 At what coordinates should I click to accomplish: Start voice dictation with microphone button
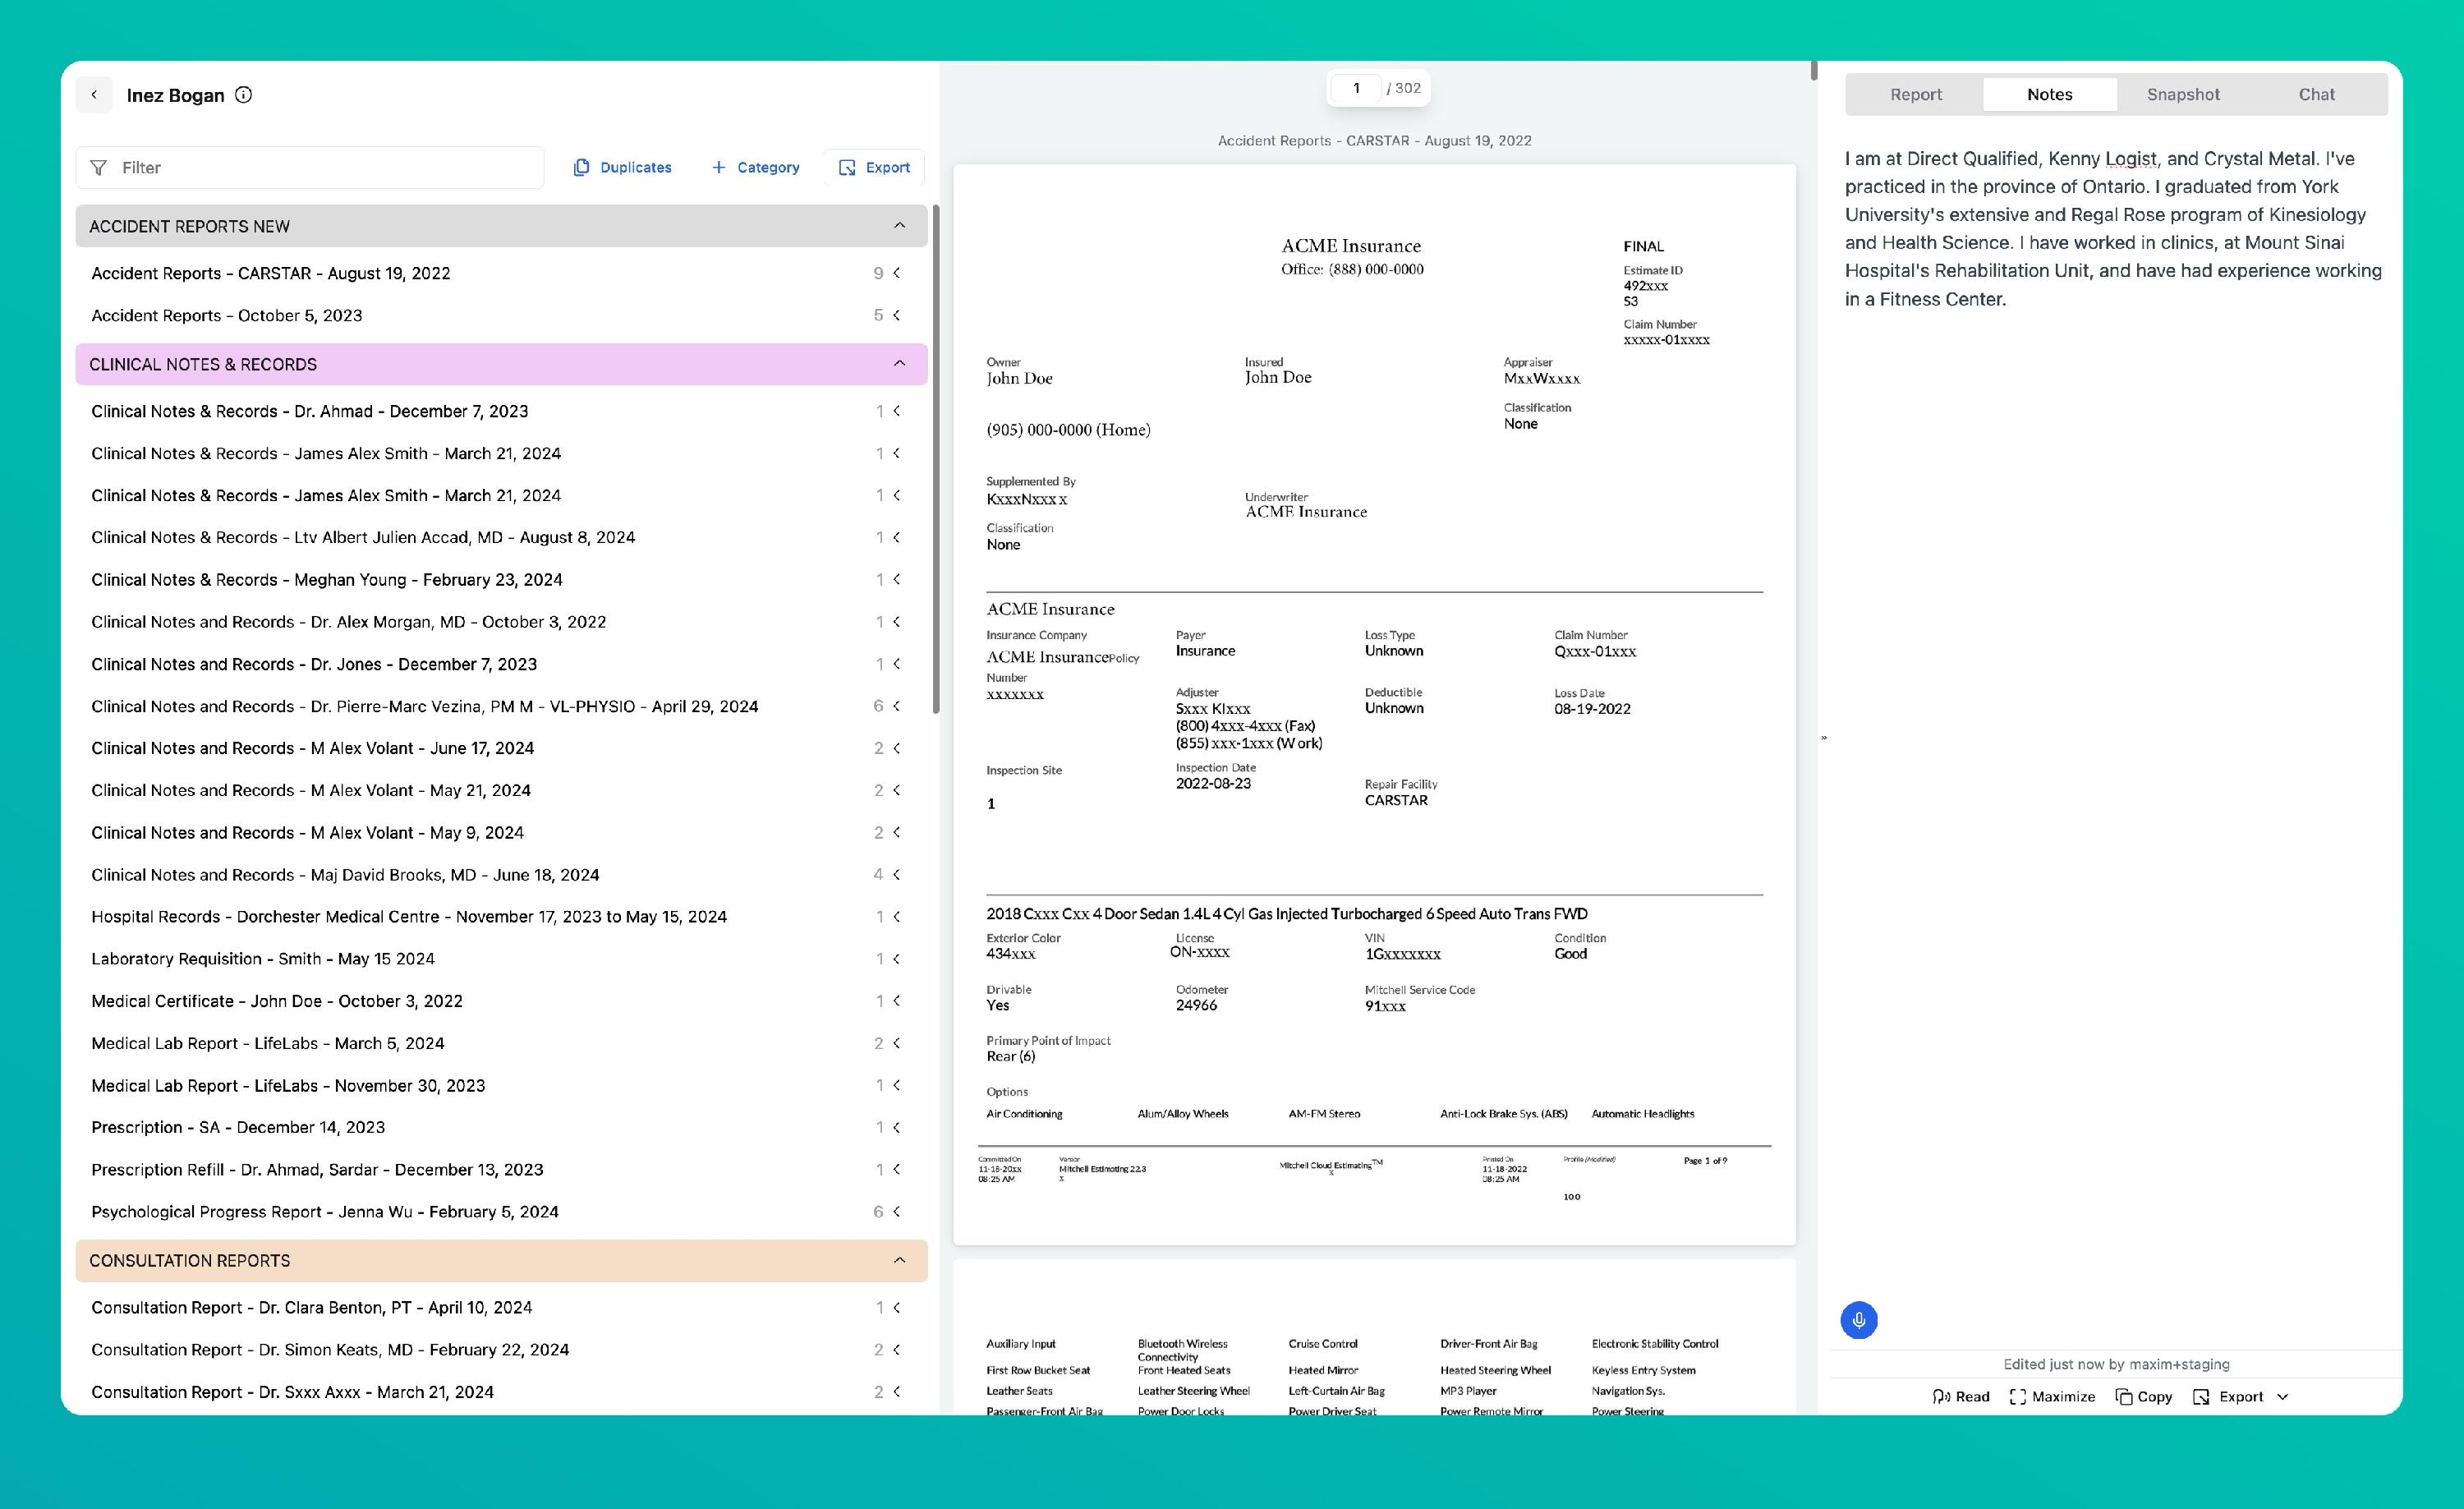(1858, 1320)
